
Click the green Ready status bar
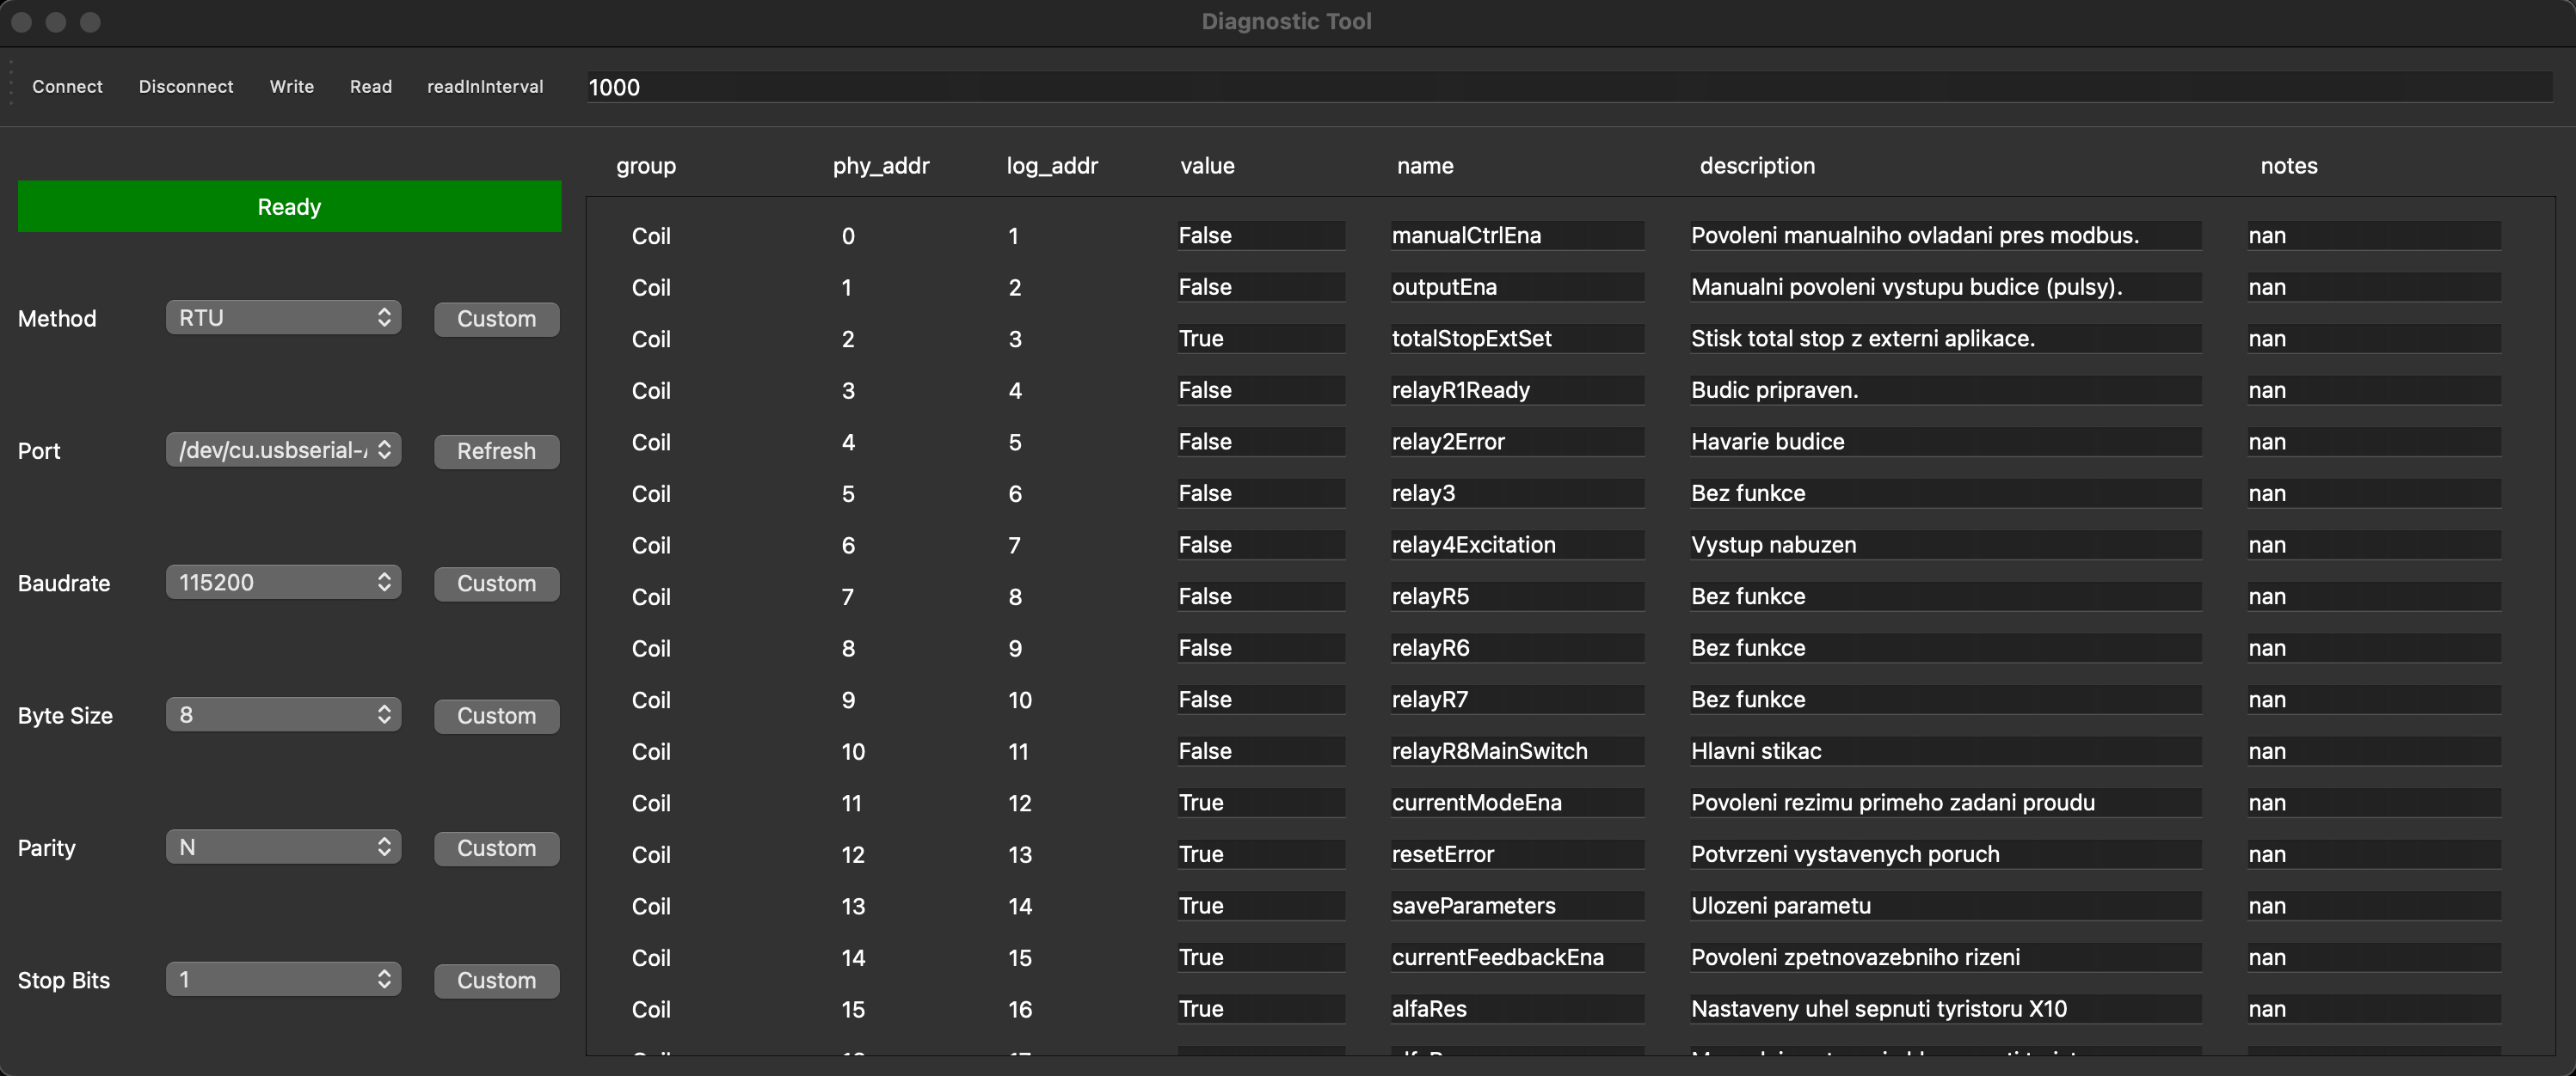[x=289, y=207]
